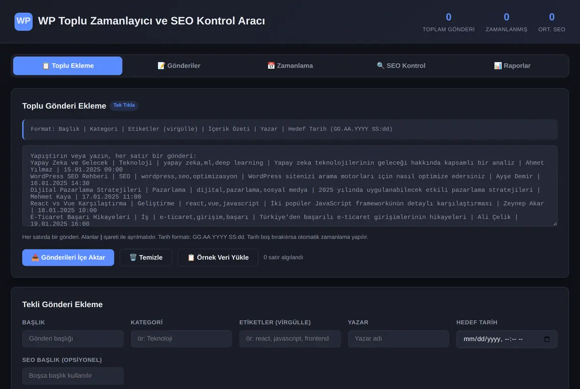Click the WP logo icon

tap(24, 22)
